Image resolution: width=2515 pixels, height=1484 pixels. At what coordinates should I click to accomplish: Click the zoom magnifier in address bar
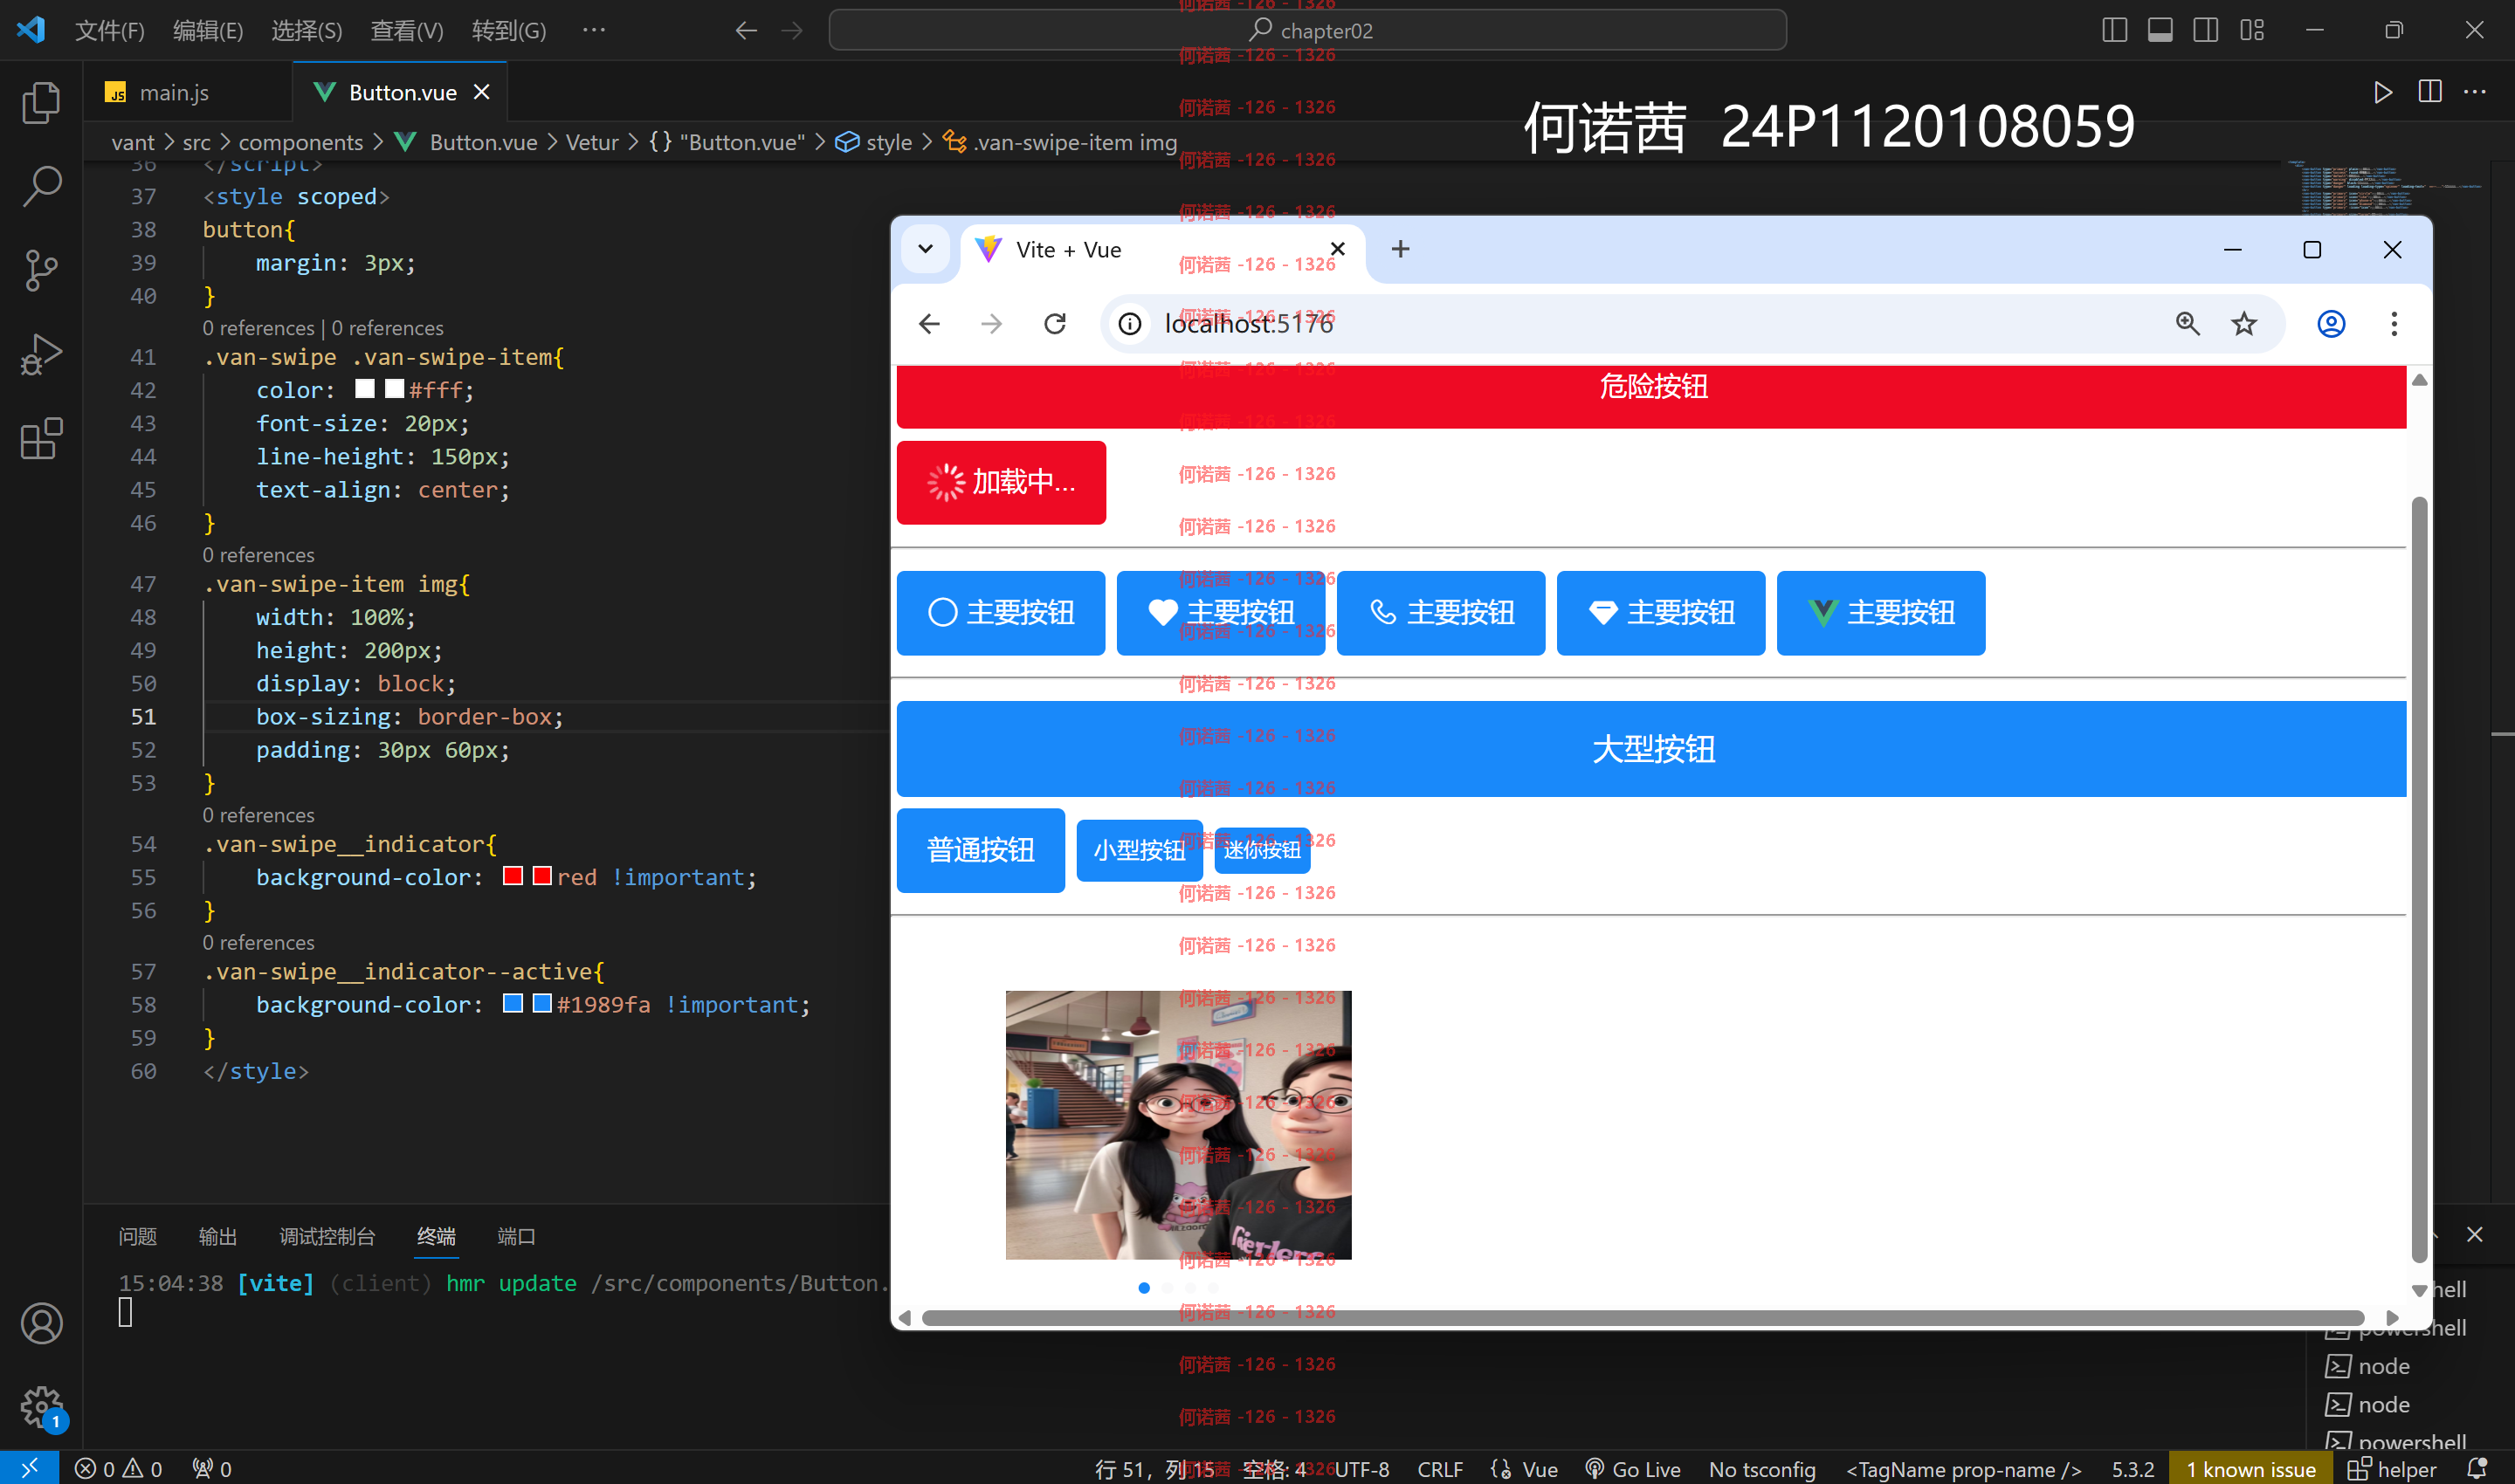point(2187,324)
